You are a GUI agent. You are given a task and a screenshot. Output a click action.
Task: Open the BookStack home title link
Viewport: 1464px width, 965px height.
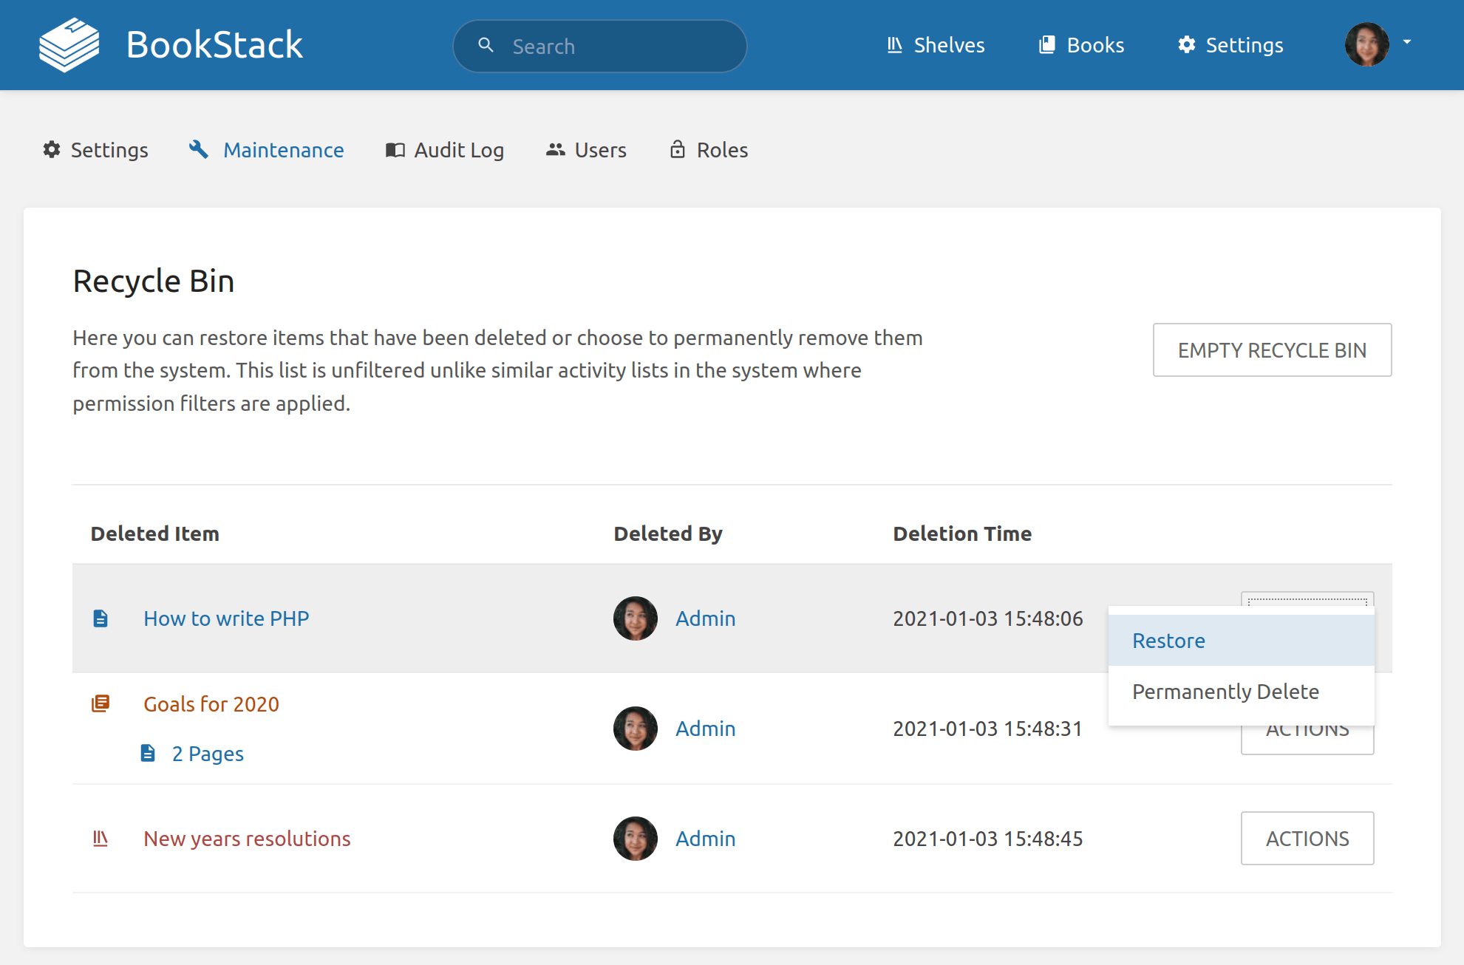click(x=214, y=45)
